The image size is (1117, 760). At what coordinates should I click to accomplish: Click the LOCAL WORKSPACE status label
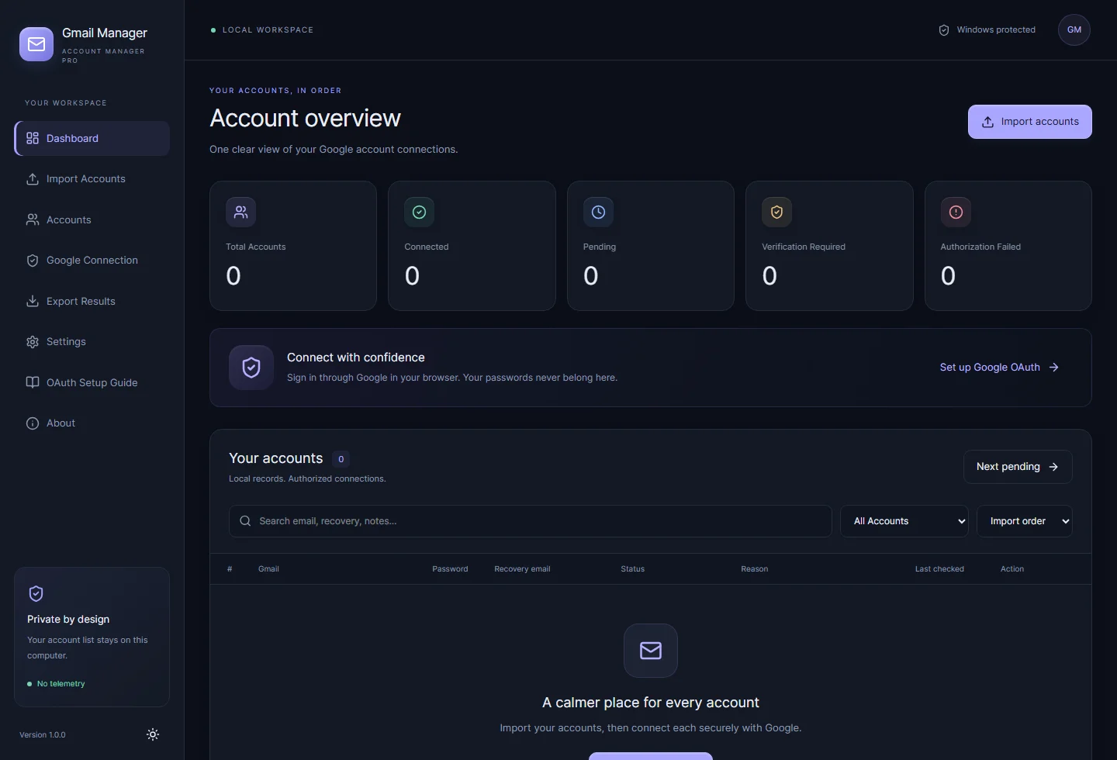268,30
